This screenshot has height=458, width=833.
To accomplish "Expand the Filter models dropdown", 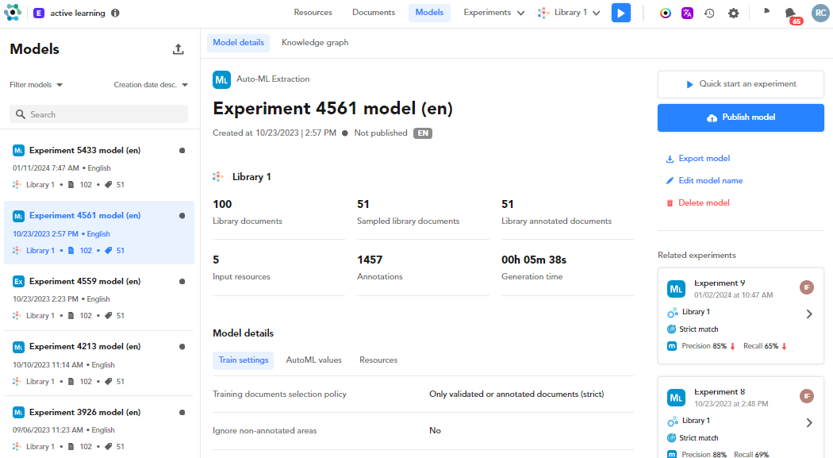I will tap(36, 85).
